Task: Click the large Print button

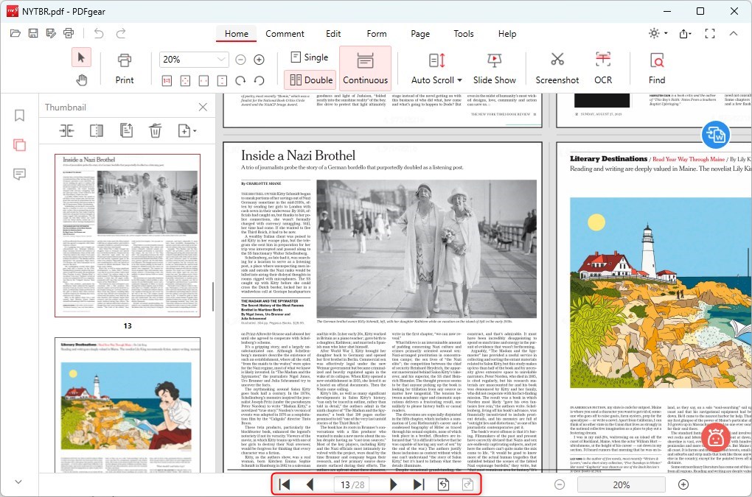Action: coord(125,68)
